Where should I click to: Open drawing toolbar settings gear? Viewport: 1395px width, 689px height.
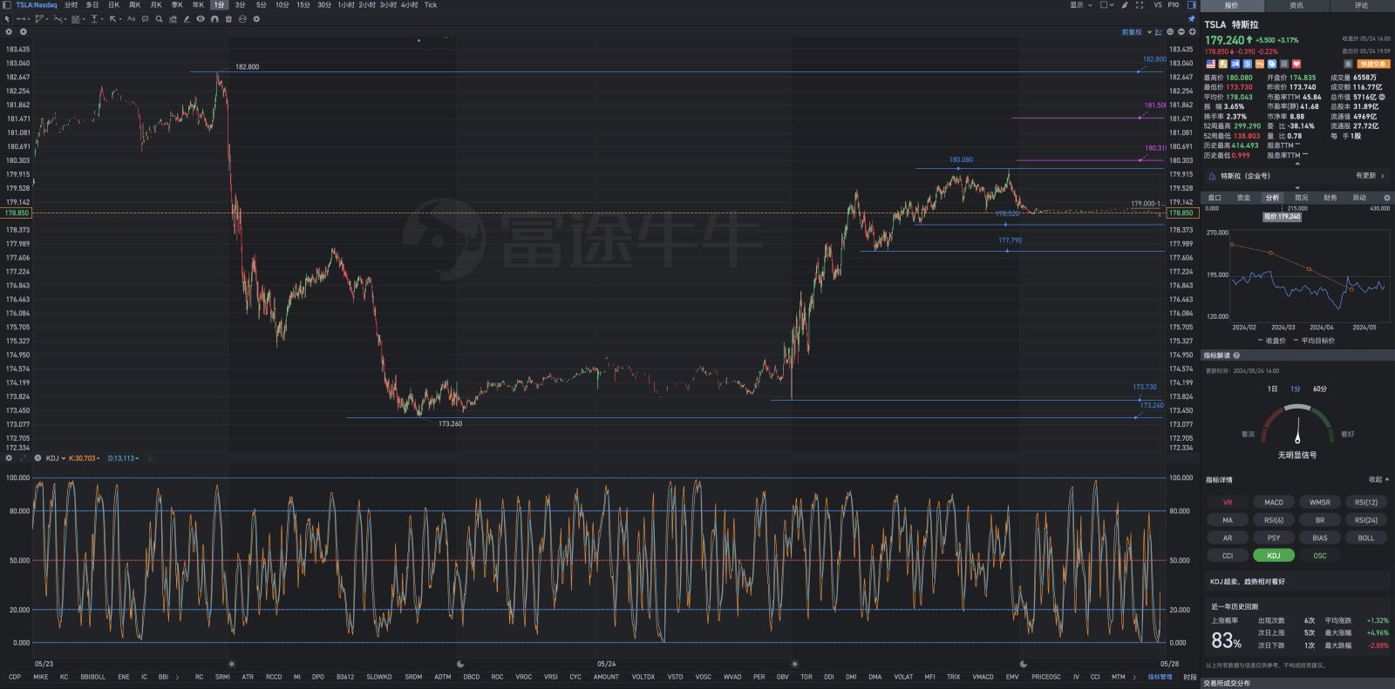click(256, 18)
